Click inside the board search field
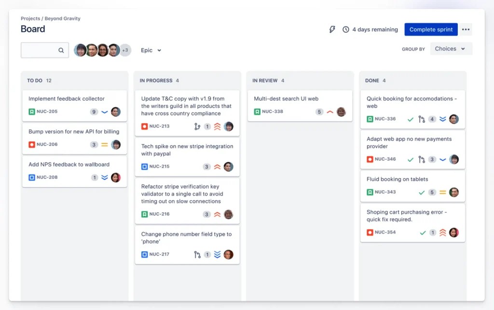Viewport: 494px width, 310px height. [41, 50]
